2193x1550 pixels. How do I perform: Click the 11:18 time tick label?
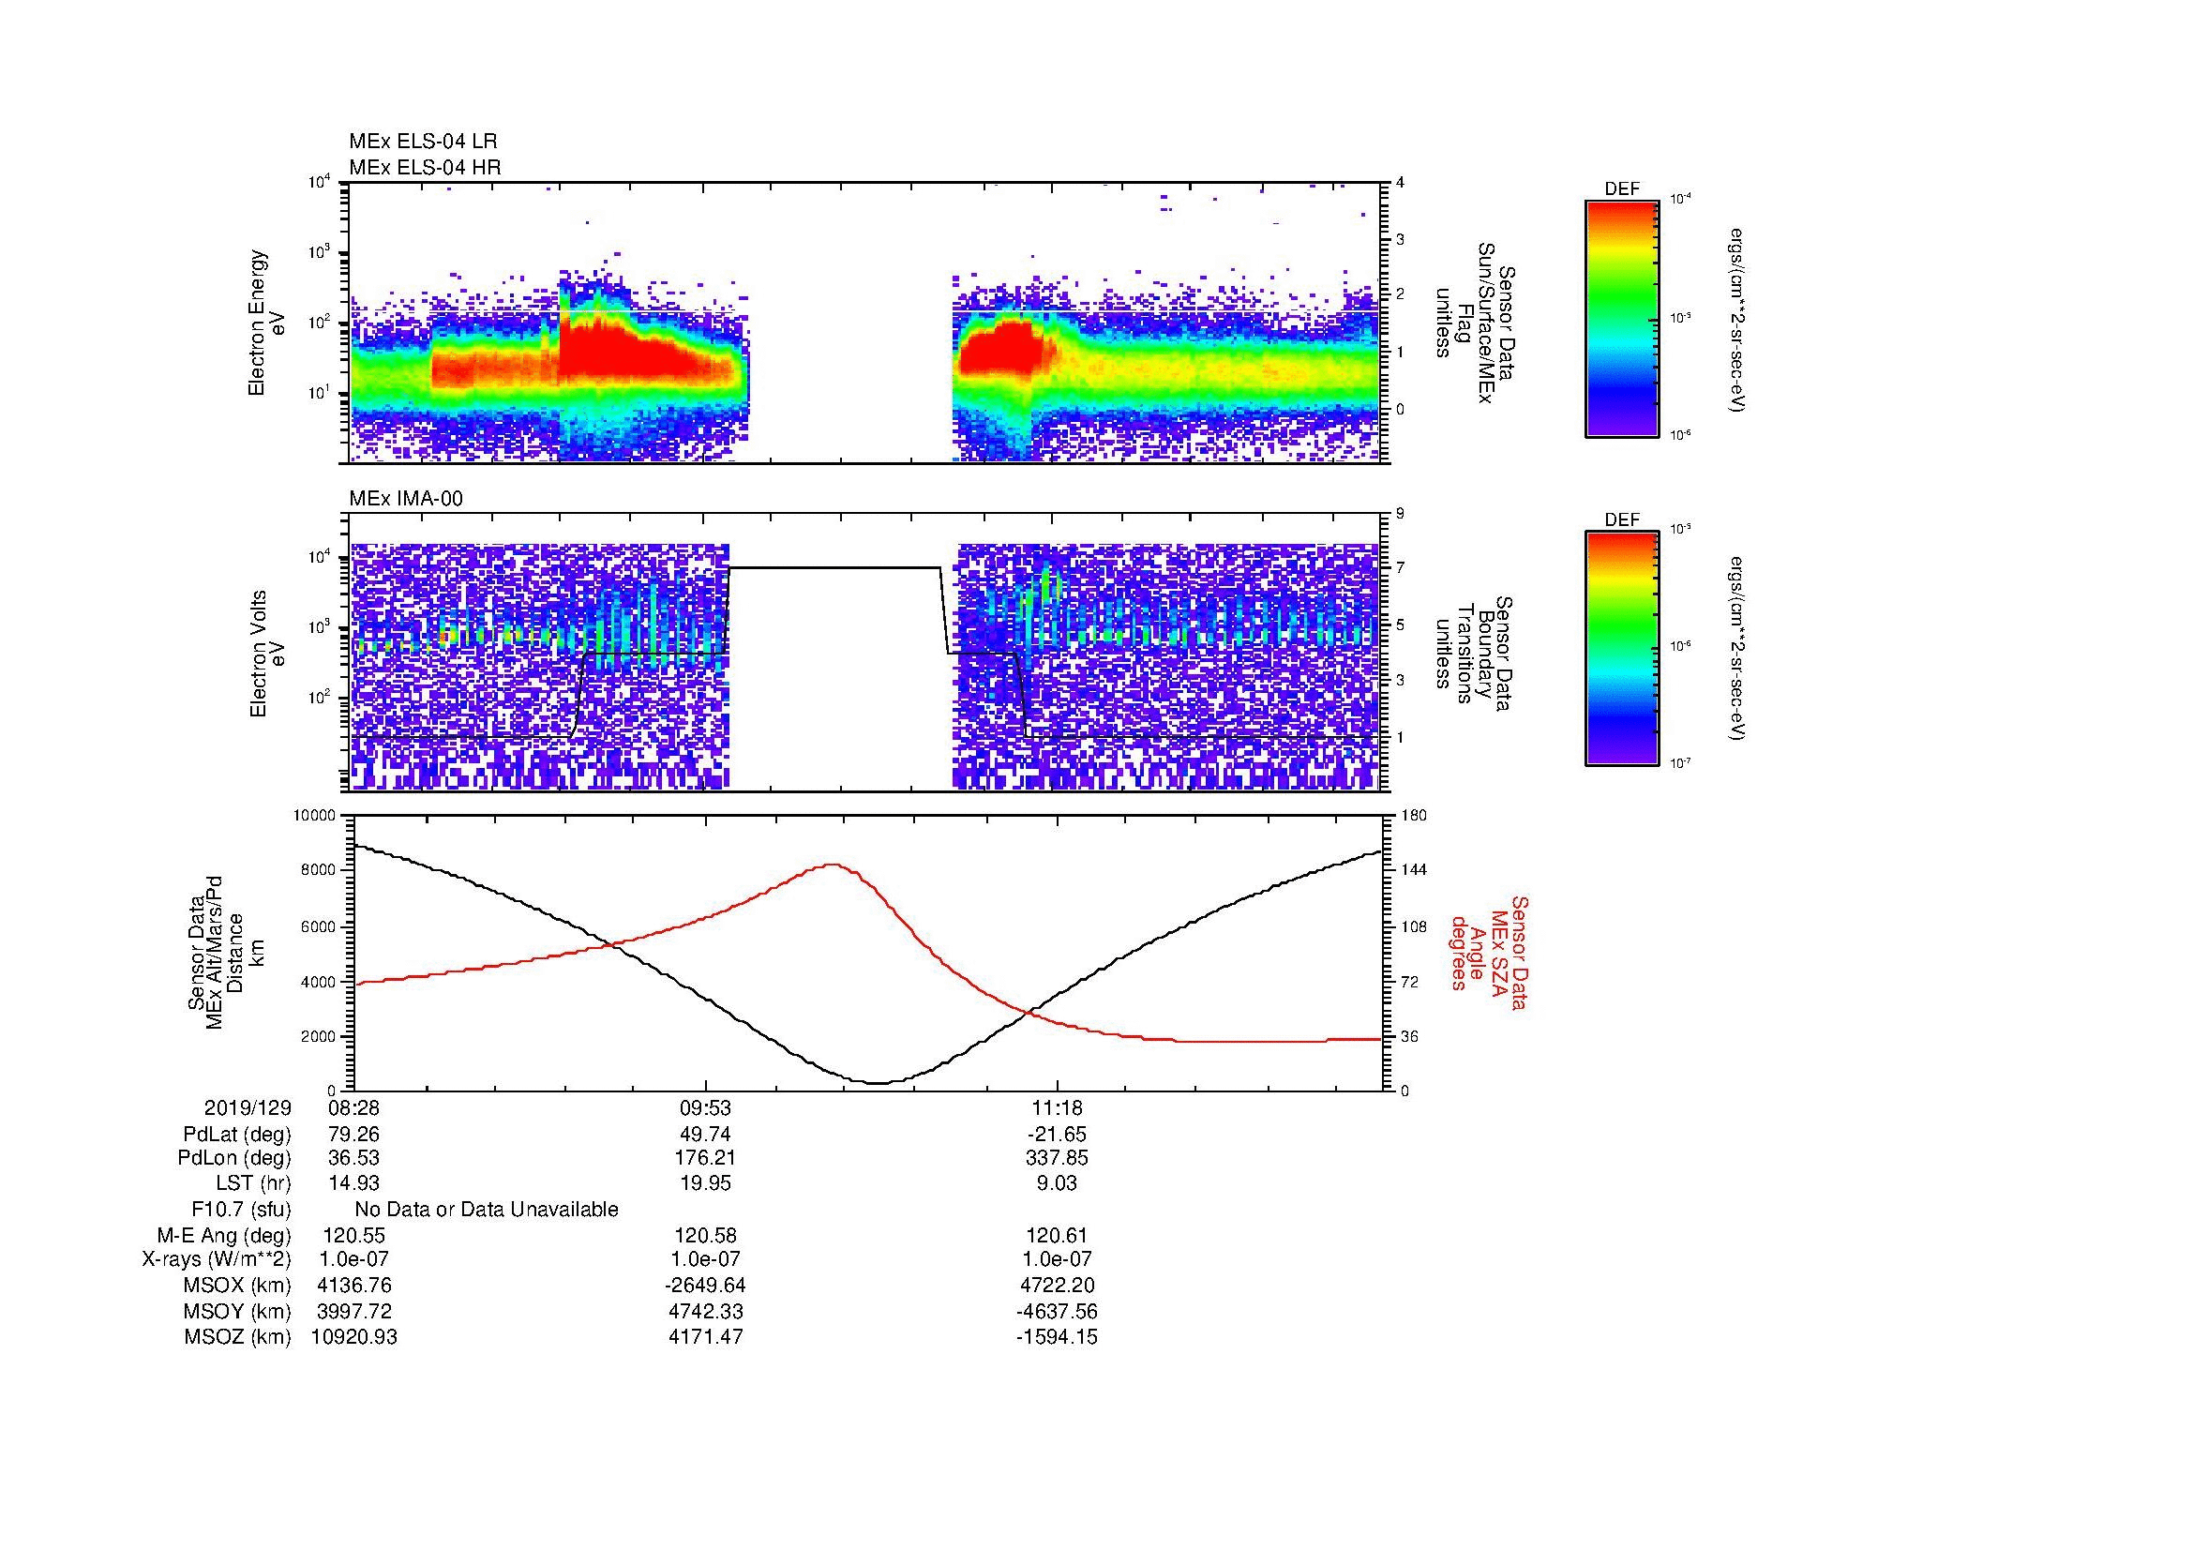click(x=1057, y=1107)
